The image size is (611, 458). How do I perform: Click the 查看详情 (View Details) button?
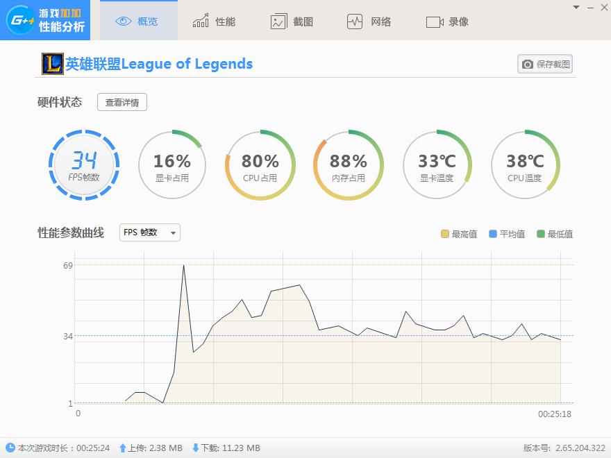click(x=122, y=101)
